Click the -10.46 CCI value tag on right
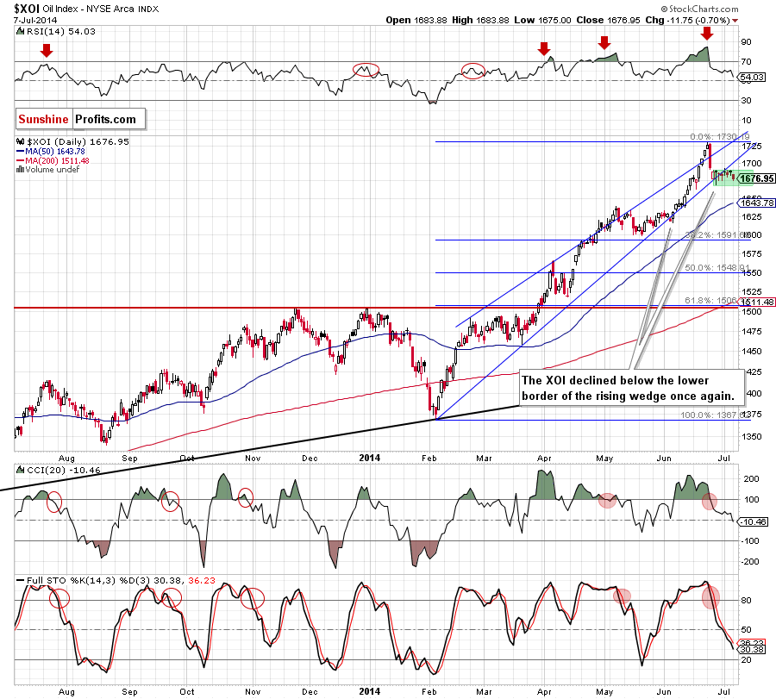Viewport: 776px width, 699px height. click(754, 522)
